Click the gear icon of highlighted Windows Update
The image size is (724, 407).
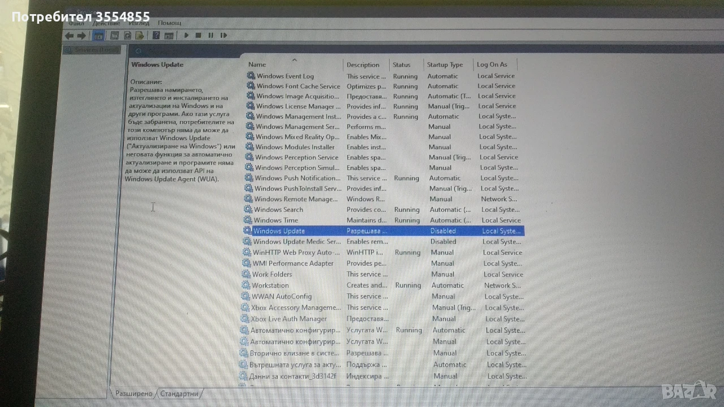pos(247,231)
